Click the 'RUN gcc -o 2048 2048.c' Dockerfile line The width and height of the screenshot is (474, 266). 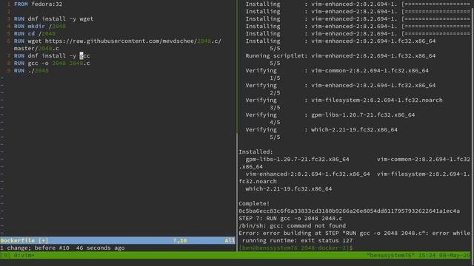(x=52, y=64)
